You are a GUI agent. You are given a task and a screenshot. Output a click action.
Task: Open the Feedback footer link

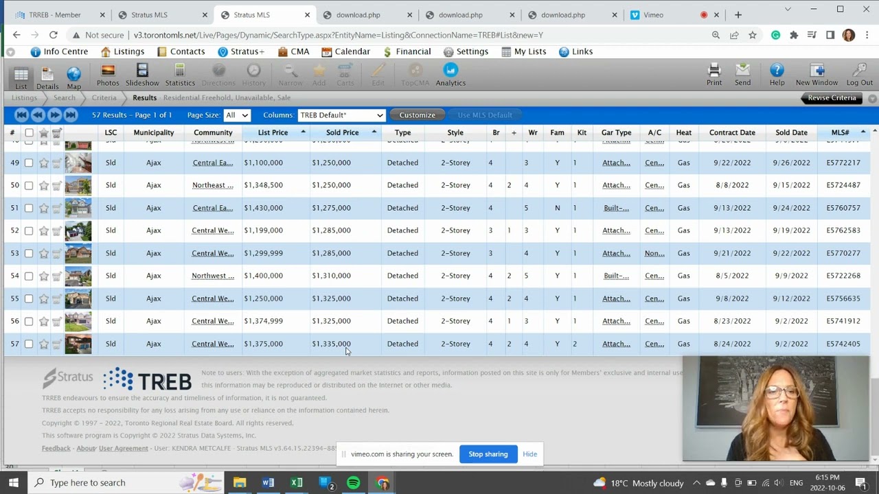56,448
